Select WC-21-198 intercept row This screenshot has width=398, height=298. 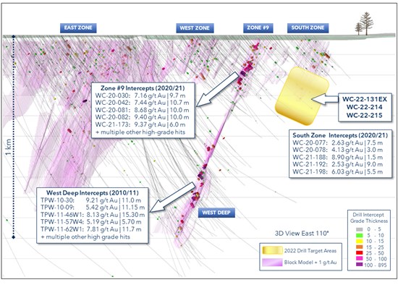tap(338, 171)
